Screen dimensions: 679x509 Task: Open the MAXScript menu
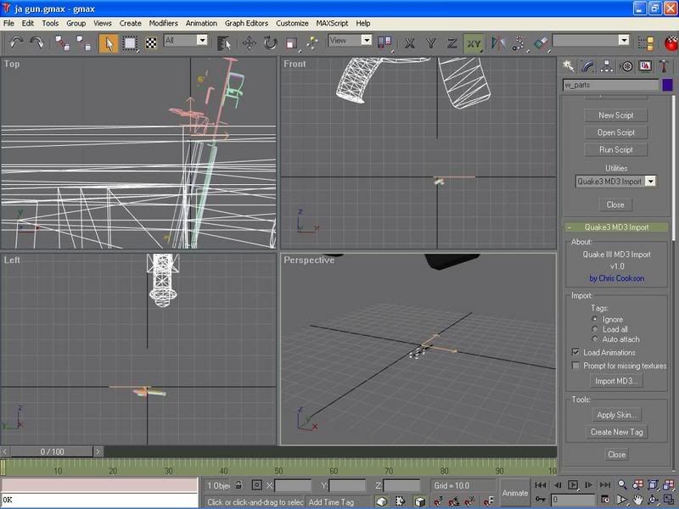[x=332, y=24]
